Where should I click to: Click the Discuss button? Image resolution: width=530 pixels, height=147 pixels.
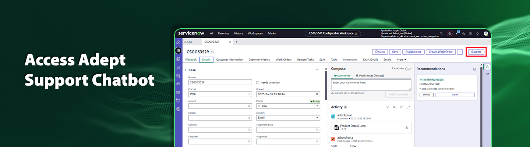click(380, 52)
